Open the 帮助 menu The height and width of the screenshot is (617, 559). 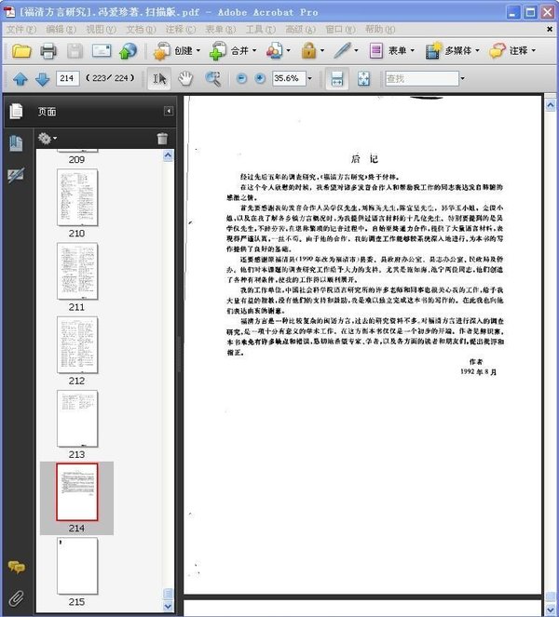pyautogui.click(x=380, y=29)
